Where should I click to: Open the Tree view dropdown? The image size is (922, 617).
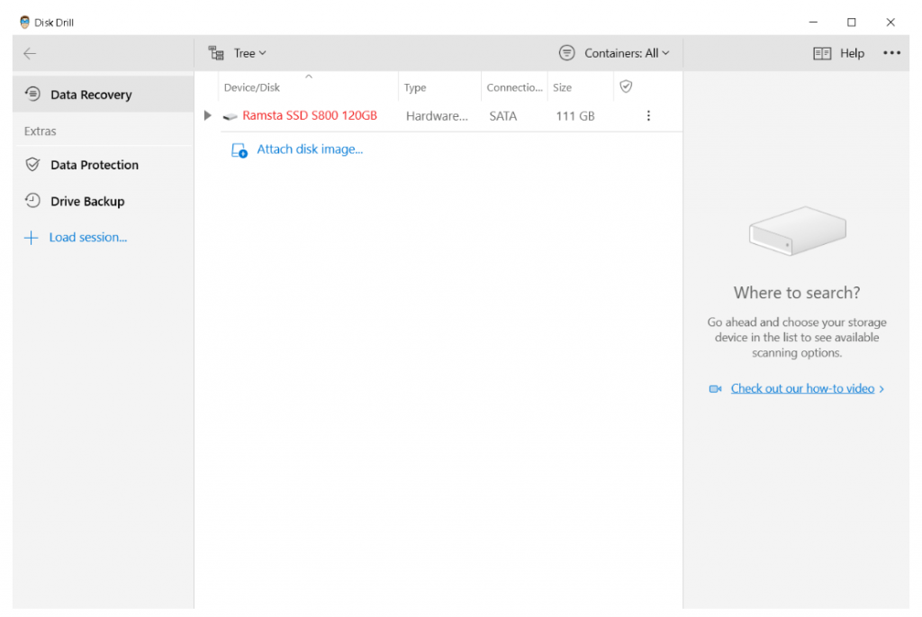238,53
